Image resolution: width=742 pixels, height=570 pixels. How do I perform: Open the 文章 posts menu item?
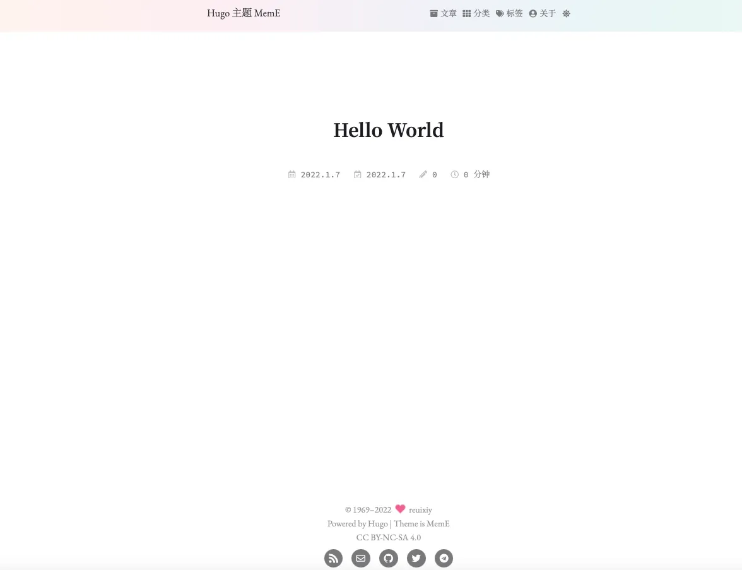[x=443, y=14]
